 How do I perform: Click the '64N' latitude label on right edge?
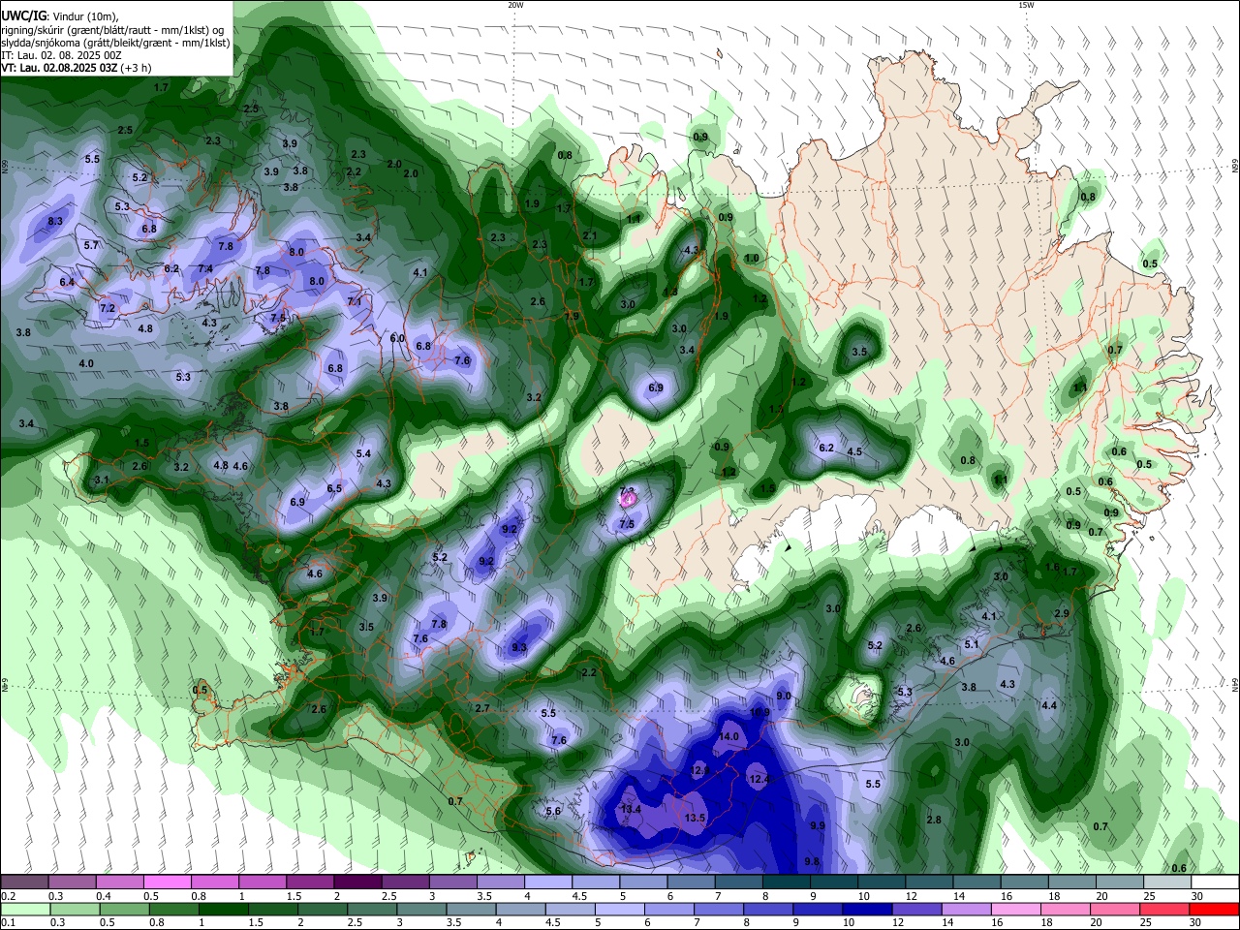click(x=1235, y=684)
